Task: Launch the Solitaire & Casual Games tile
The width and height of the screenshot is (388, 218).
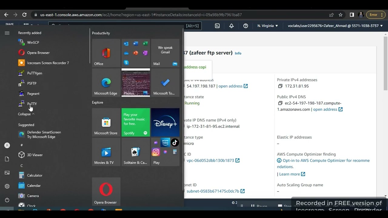Action: 135,152
